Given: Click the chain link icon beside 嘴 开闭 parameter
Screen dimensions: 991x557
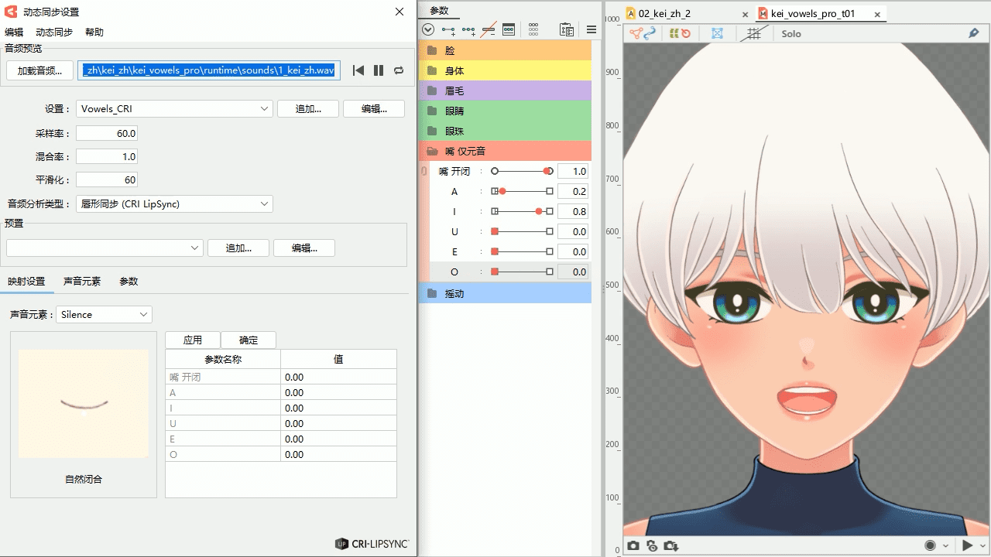Looking at the screenshot, I should [424, 171].
